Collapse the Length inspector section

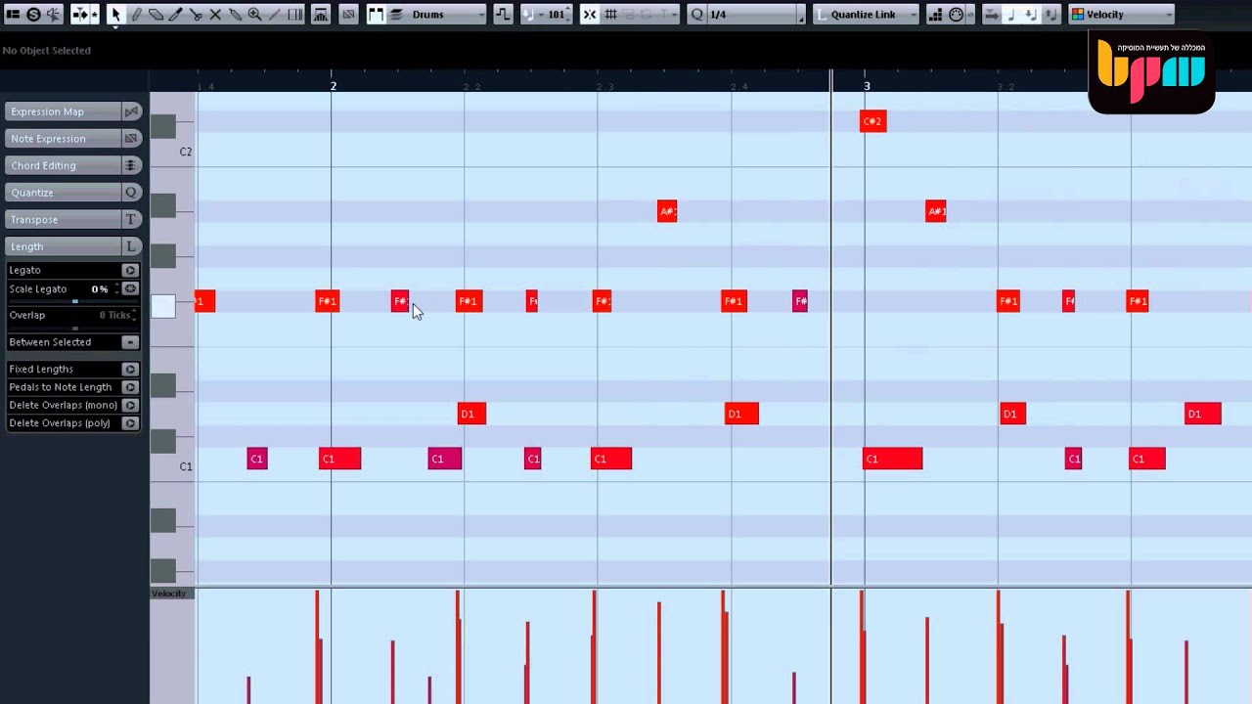[64, 246]
